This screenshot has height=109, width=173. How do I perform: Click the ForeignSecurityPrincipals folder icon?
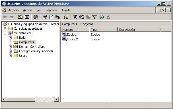point(16,51)
